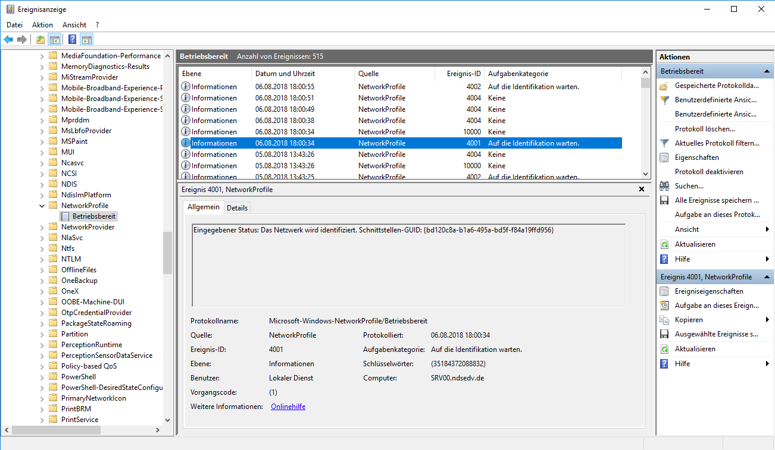Open the Aktion menu

[x=42, y=25]
